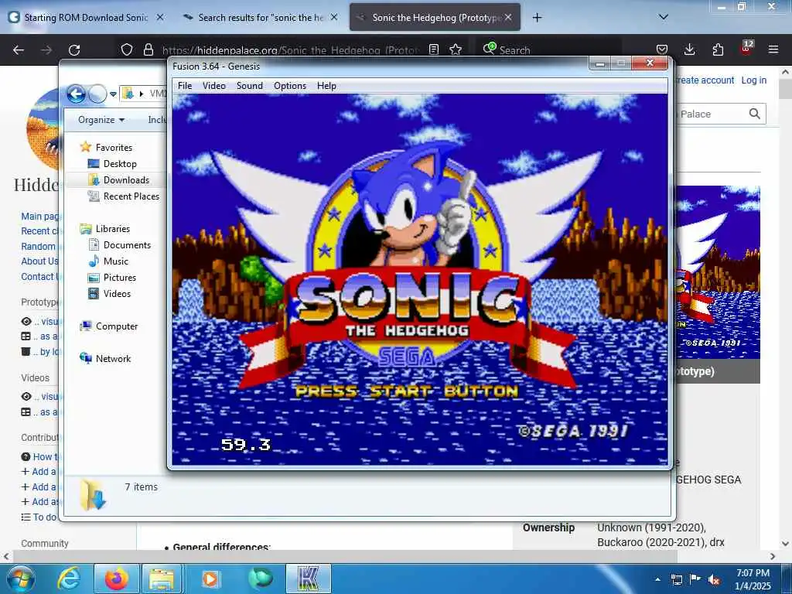Open the Video menu in Fusion
The height and width of the screenshot is (594, 792).
pyautogui.click(x=214, y=86)
